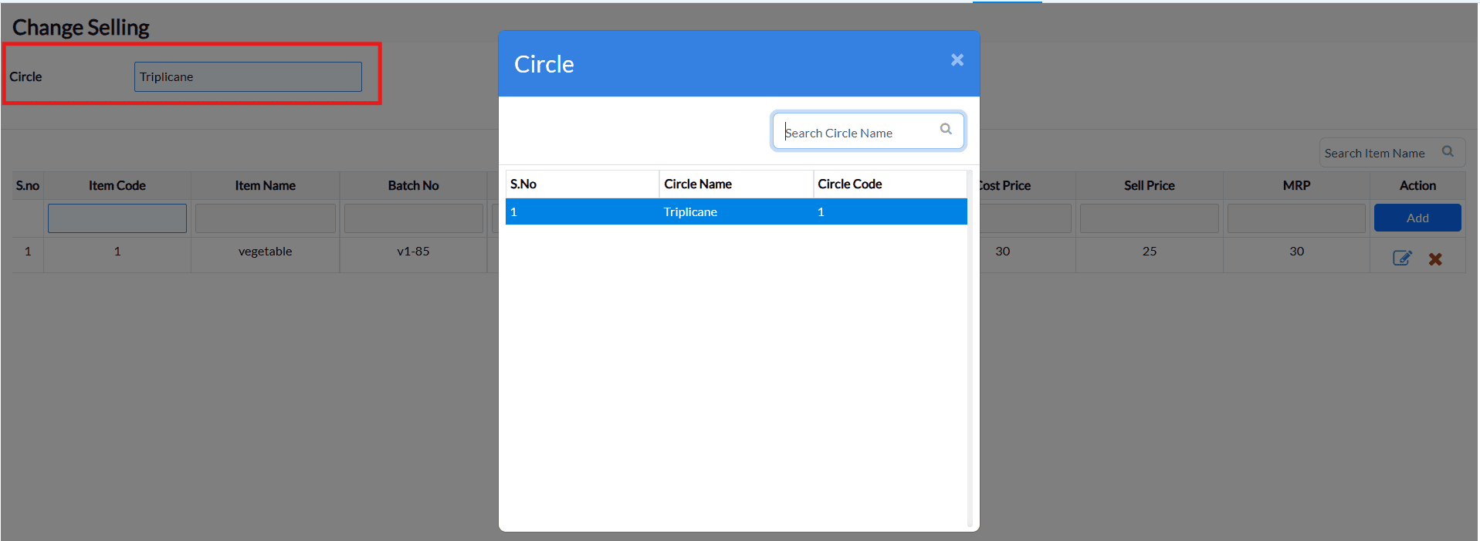Click the MRP entry field
This screenshot has width=1480, height=541.
(x=1296, y=218)
